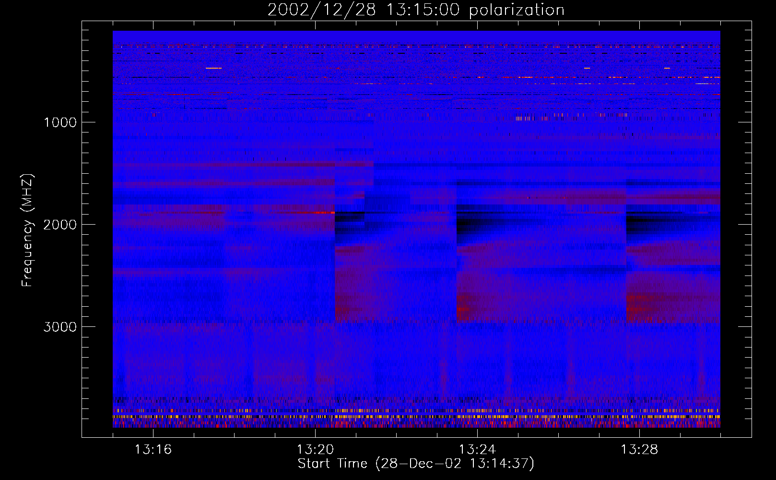Select the 2000 frequency axis label
Screen dimensions: 776x480
[x=60, y=225]
